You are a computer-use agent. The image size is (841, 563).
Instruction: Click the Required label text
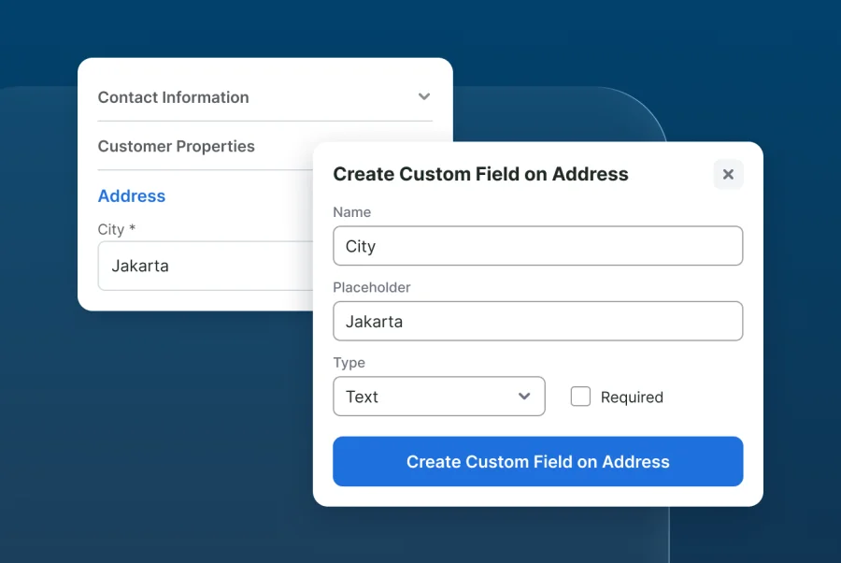tap(632, 397)
